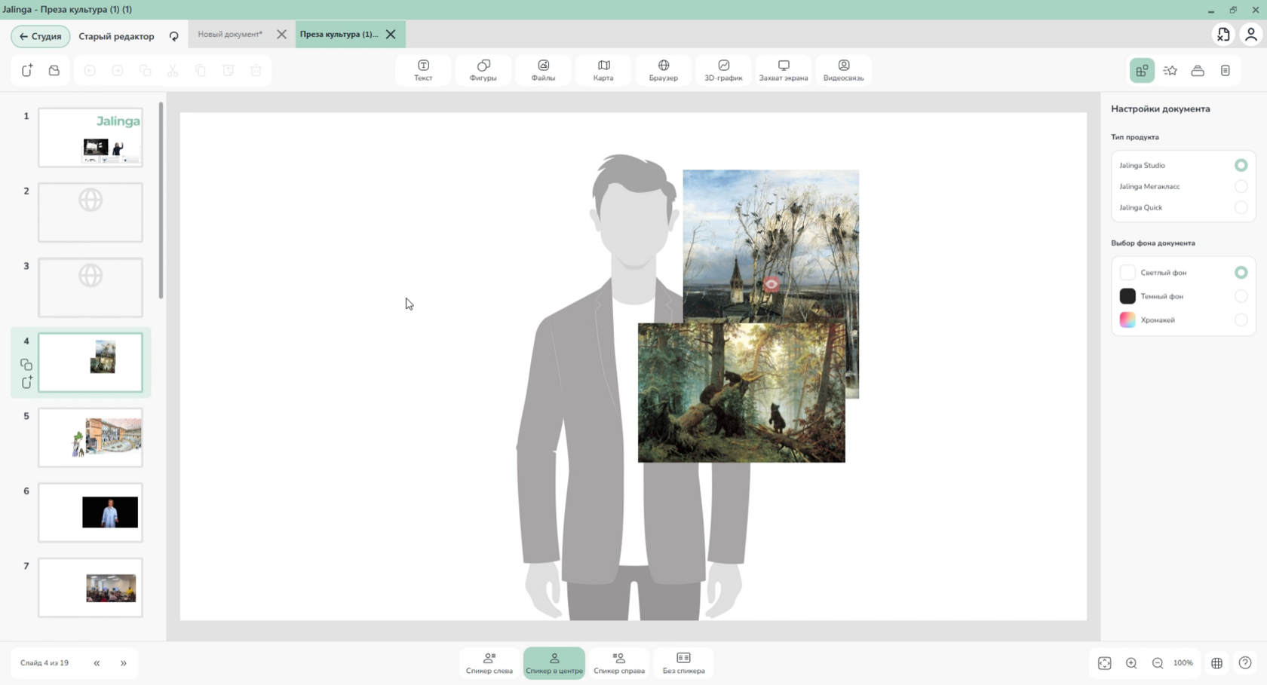The height and width of the screenshot is (685, 1267).
Task: Open the help question mark icon
Action: 1245,663
